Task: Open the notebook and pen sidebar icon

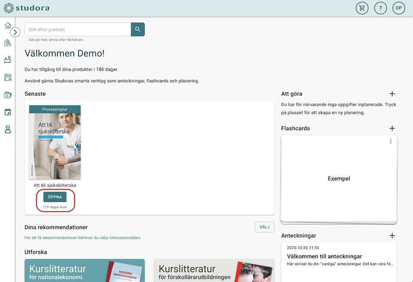Action: coord(7,77)
